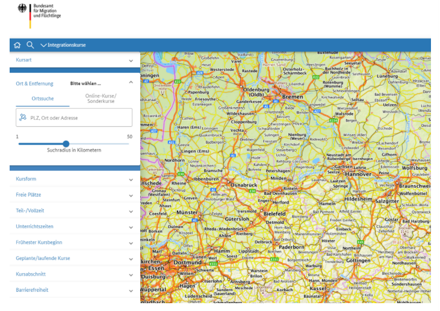Click the location pin icon in address field
Viewport: 440px width, 311px height.
coord(23,118)
